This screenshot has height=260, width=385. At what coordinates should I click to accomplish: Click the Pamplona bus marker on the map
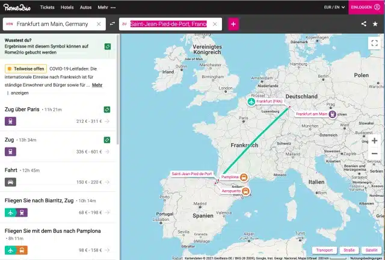[x=244, y=177]
